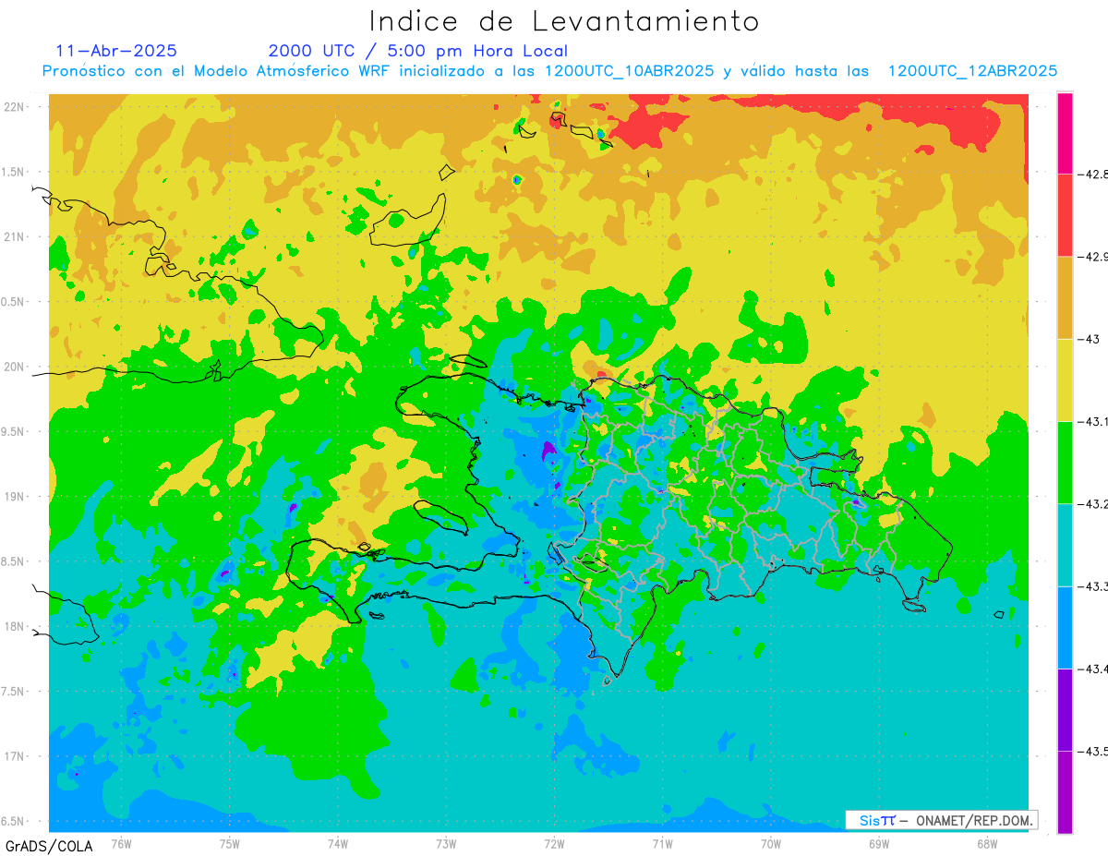Select the blue swatch in the colorbar
This screenshot has height=856, width=1108.
pyautogui.click(x=1065, y=627)
